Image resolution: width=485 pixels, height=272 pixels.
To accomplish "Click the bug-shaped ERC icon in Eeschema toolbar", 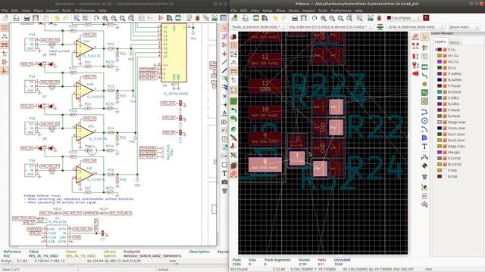I will (x=197, y=18).
